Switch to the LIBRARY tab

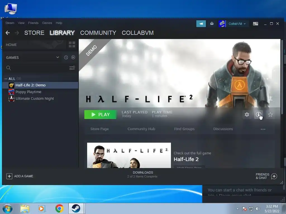click(62, 33)
